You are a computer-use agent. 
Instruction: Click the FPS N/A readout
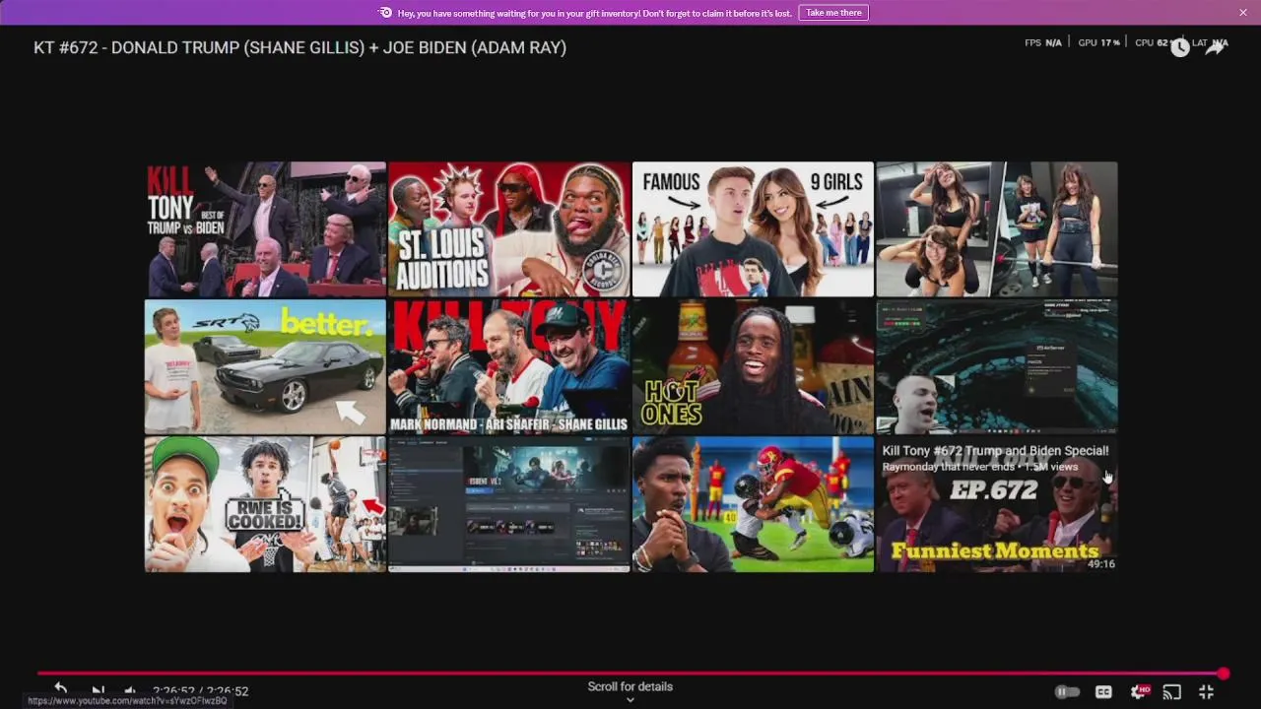[x=1043, y=43]
